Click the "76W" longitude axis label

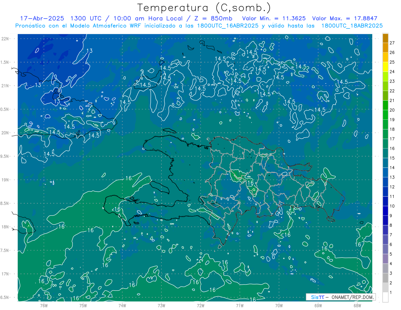click(x=44, y=305)
